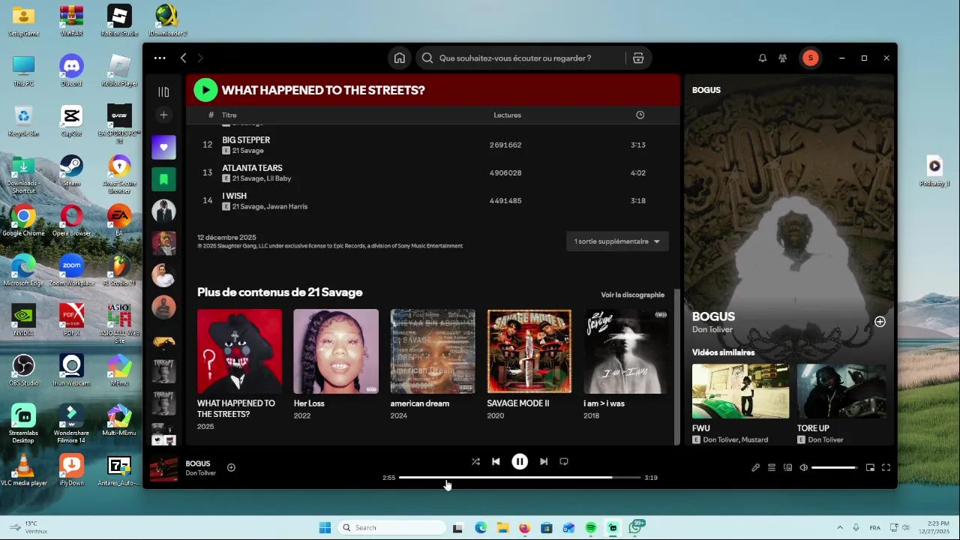Image resolution: width=960 pixels, height=540 pixels.
Task: Open the american dream album card
Action: click(433, 366)
